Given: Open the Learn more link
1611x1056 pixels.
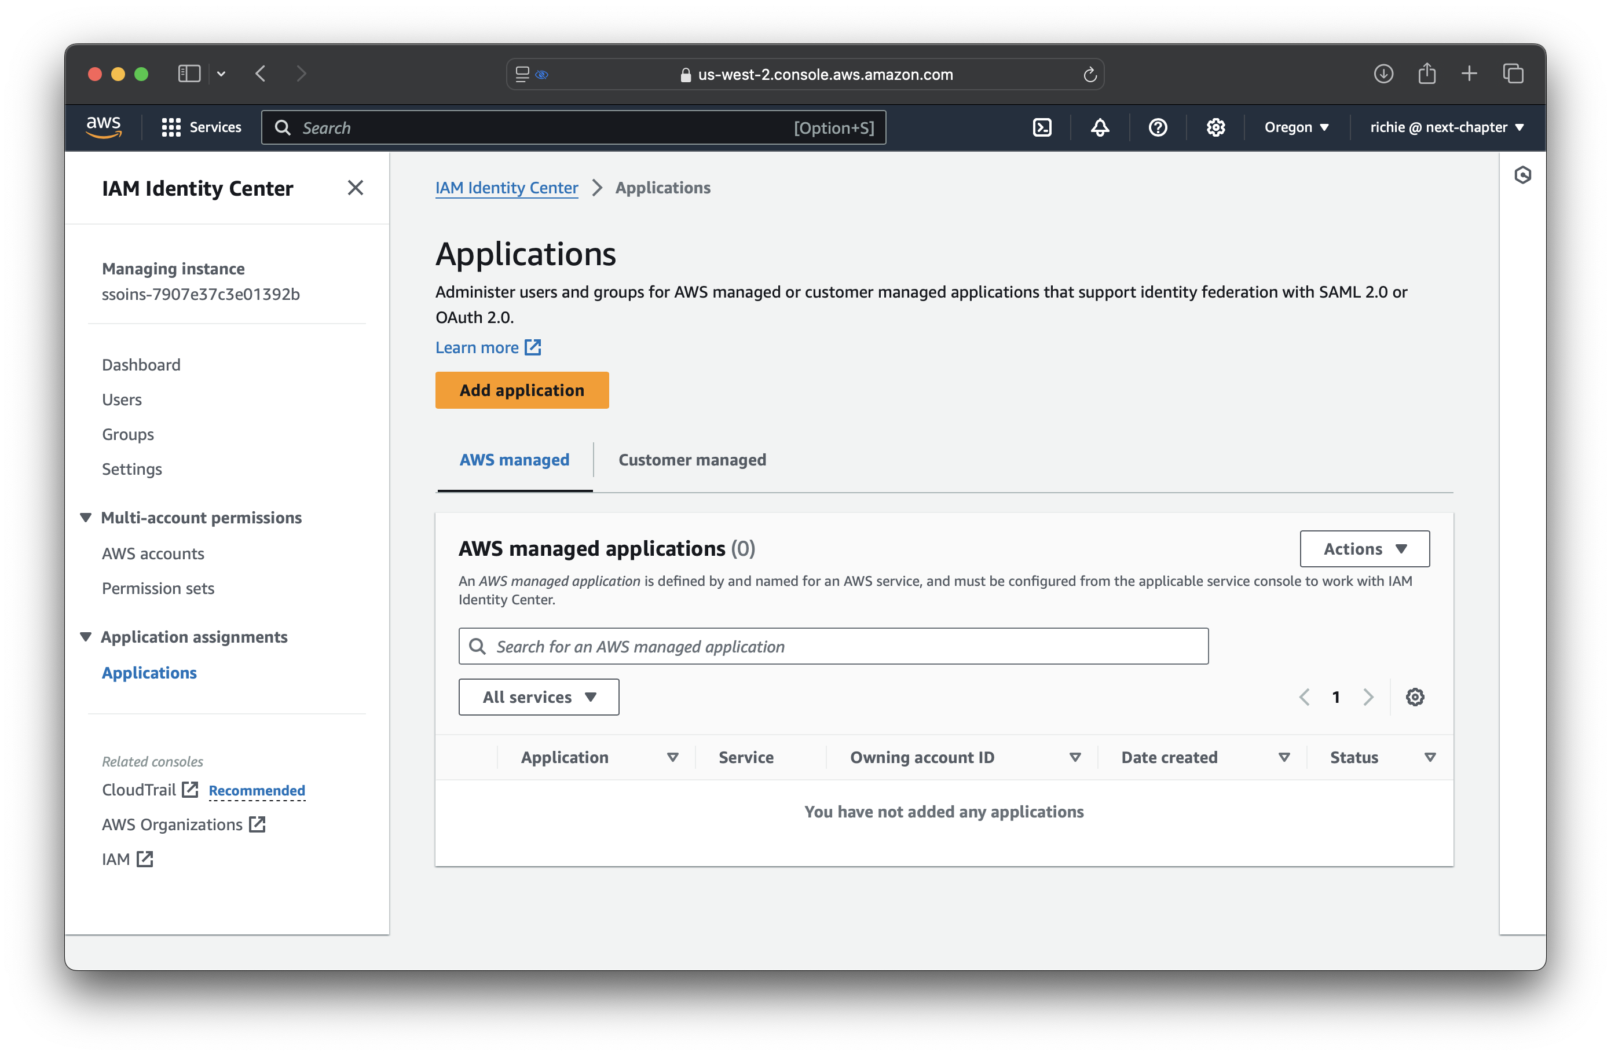Looking at the screenshot, I should pyautogui.click(x=488, y=347).
